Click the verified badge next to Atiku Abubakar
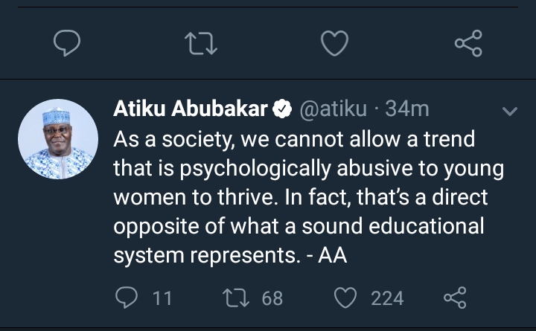 click(x=282, y=110)
